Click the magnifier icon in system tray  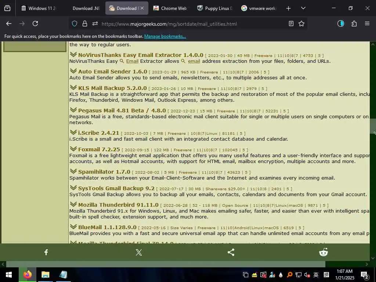289,275
